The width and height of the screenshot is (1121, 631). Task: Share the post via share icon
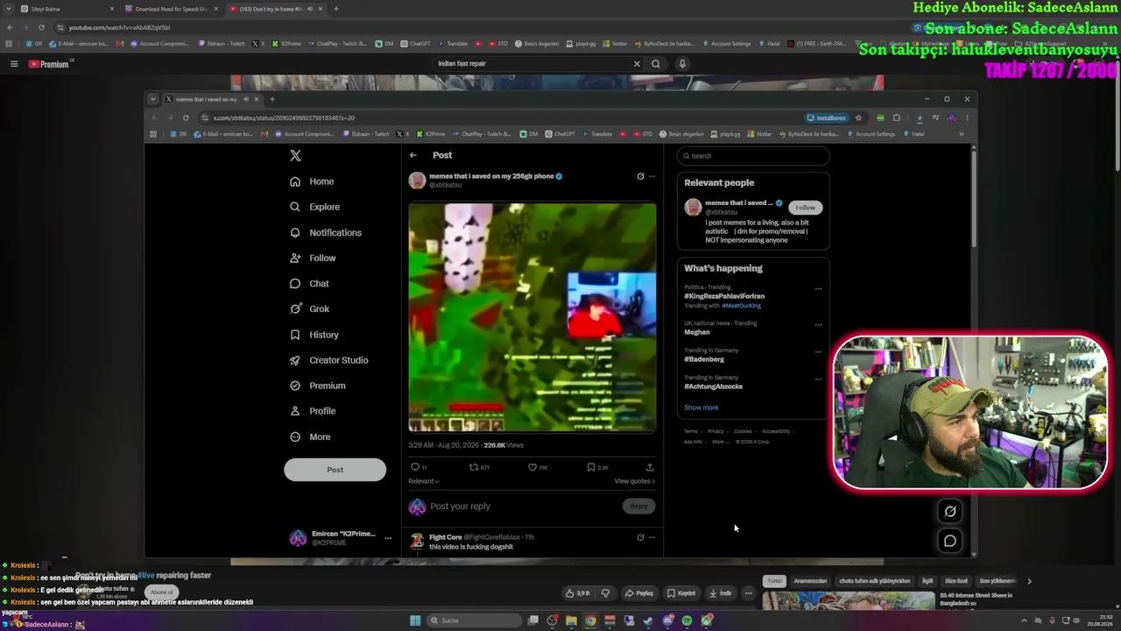[x=650, y=467]
